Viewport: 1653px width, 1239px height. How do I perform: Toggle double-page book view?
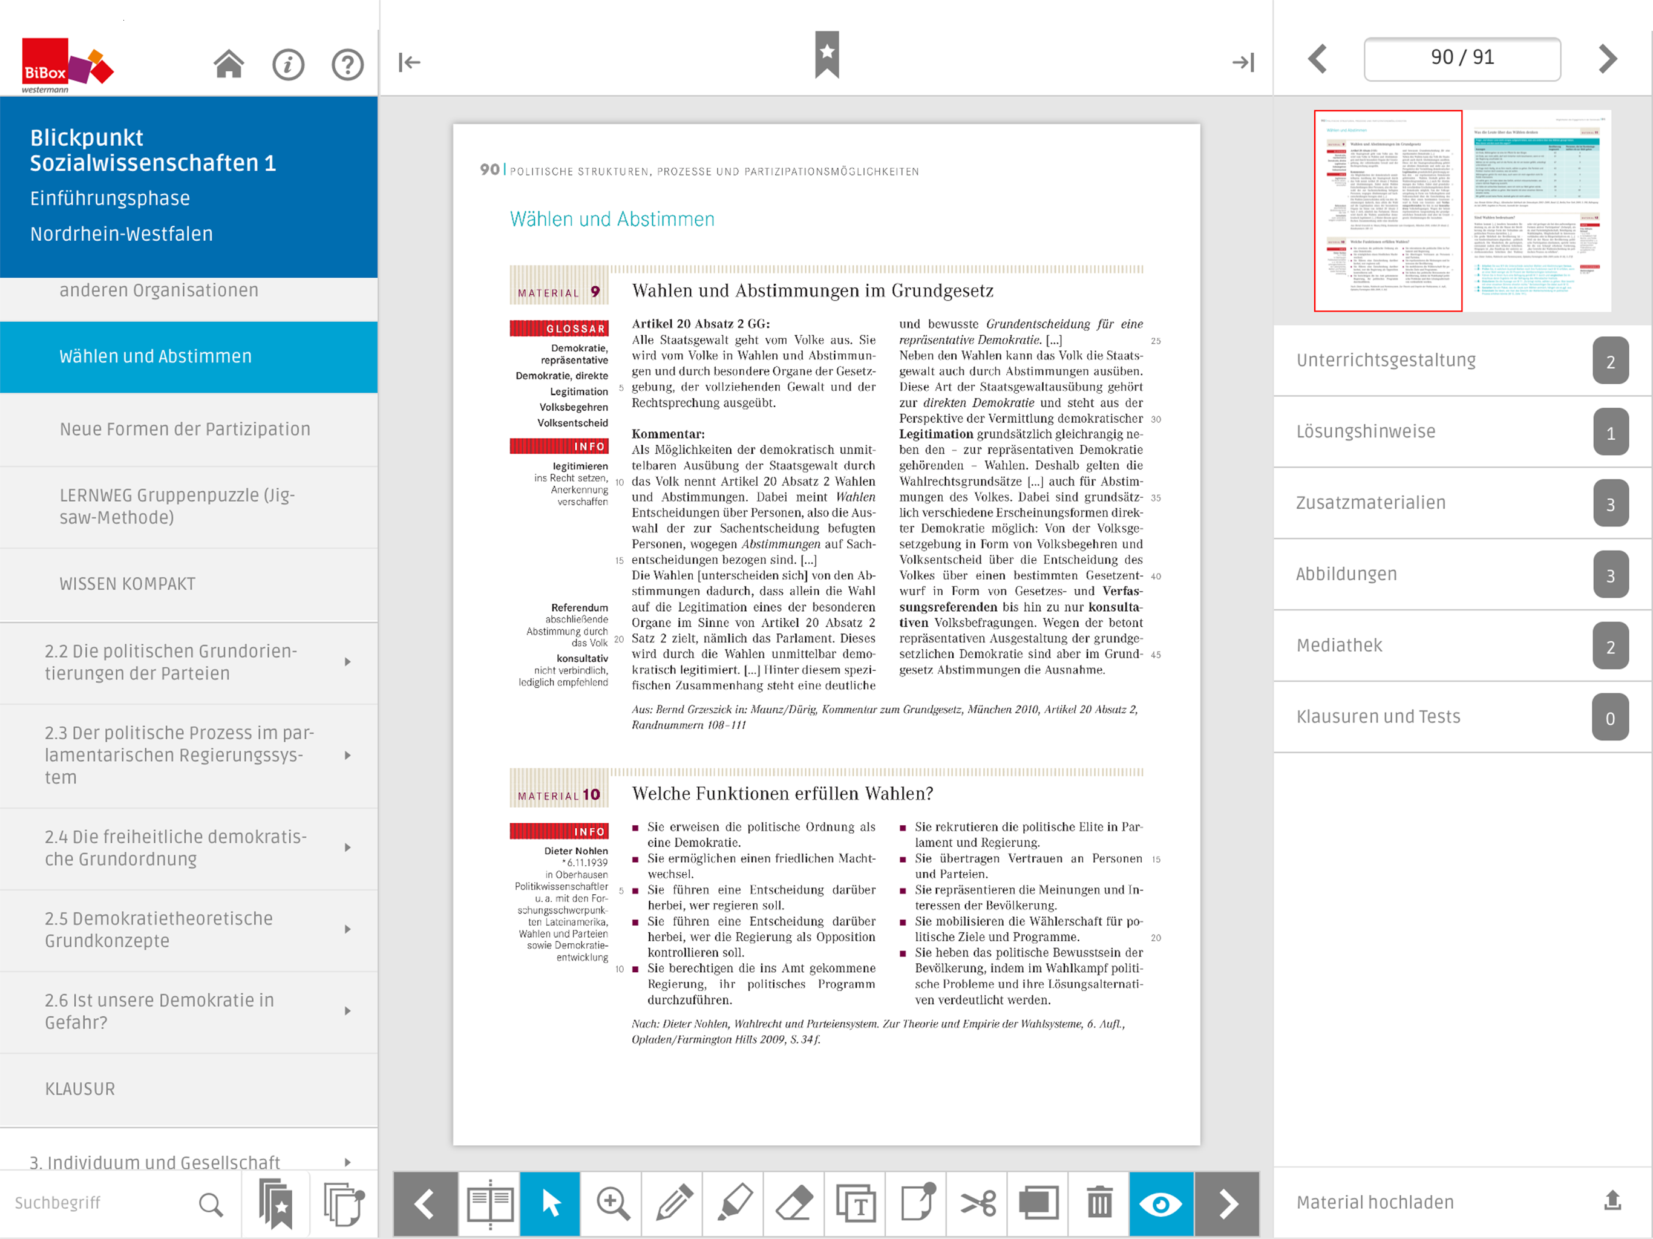coord(489,1203)
